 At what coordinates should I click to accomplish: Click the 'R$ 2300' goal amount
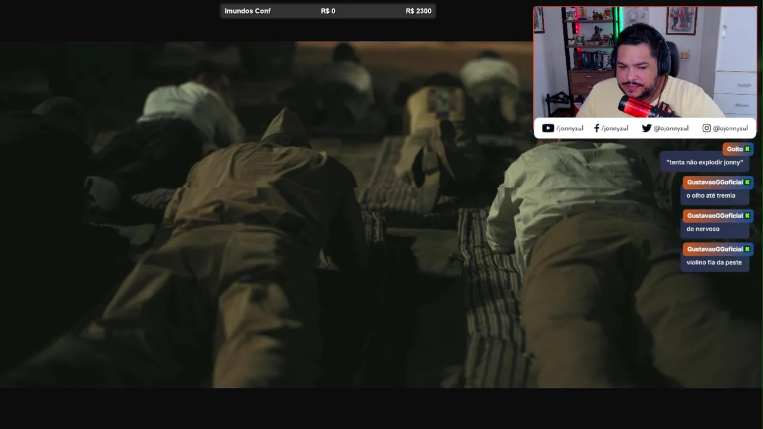tap(418, 11)
